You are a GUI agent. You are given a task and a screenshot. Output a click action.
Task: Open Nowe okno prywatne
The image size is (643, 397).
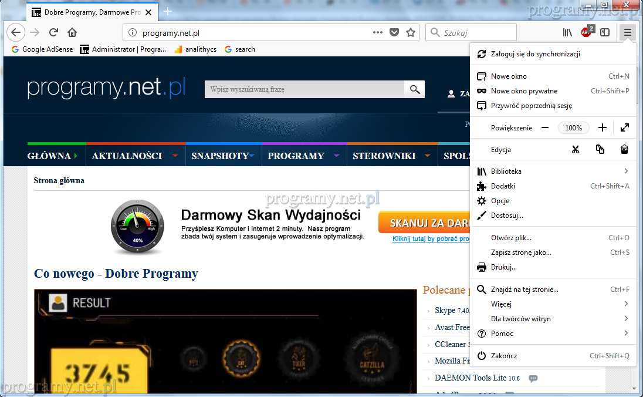[553, 90]
